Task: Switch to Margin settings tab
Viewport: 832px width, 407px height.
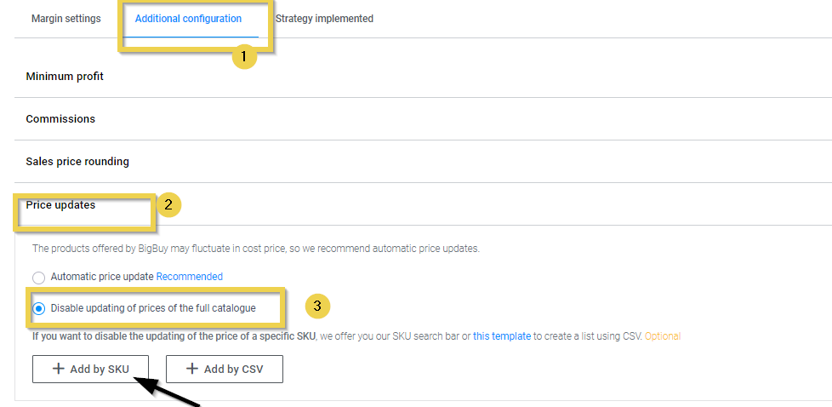Action: [66, 19]
